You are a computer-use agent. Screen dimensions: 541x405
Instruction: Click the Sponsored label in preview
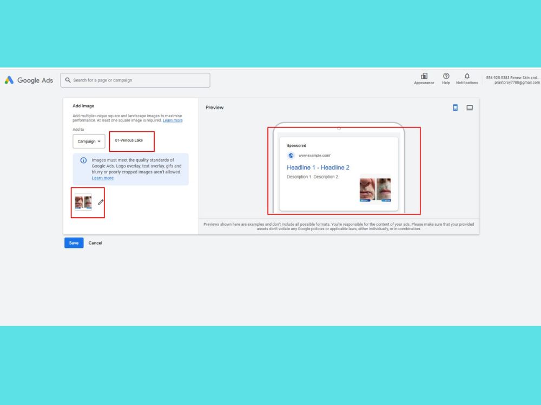[x=296, y=146]
